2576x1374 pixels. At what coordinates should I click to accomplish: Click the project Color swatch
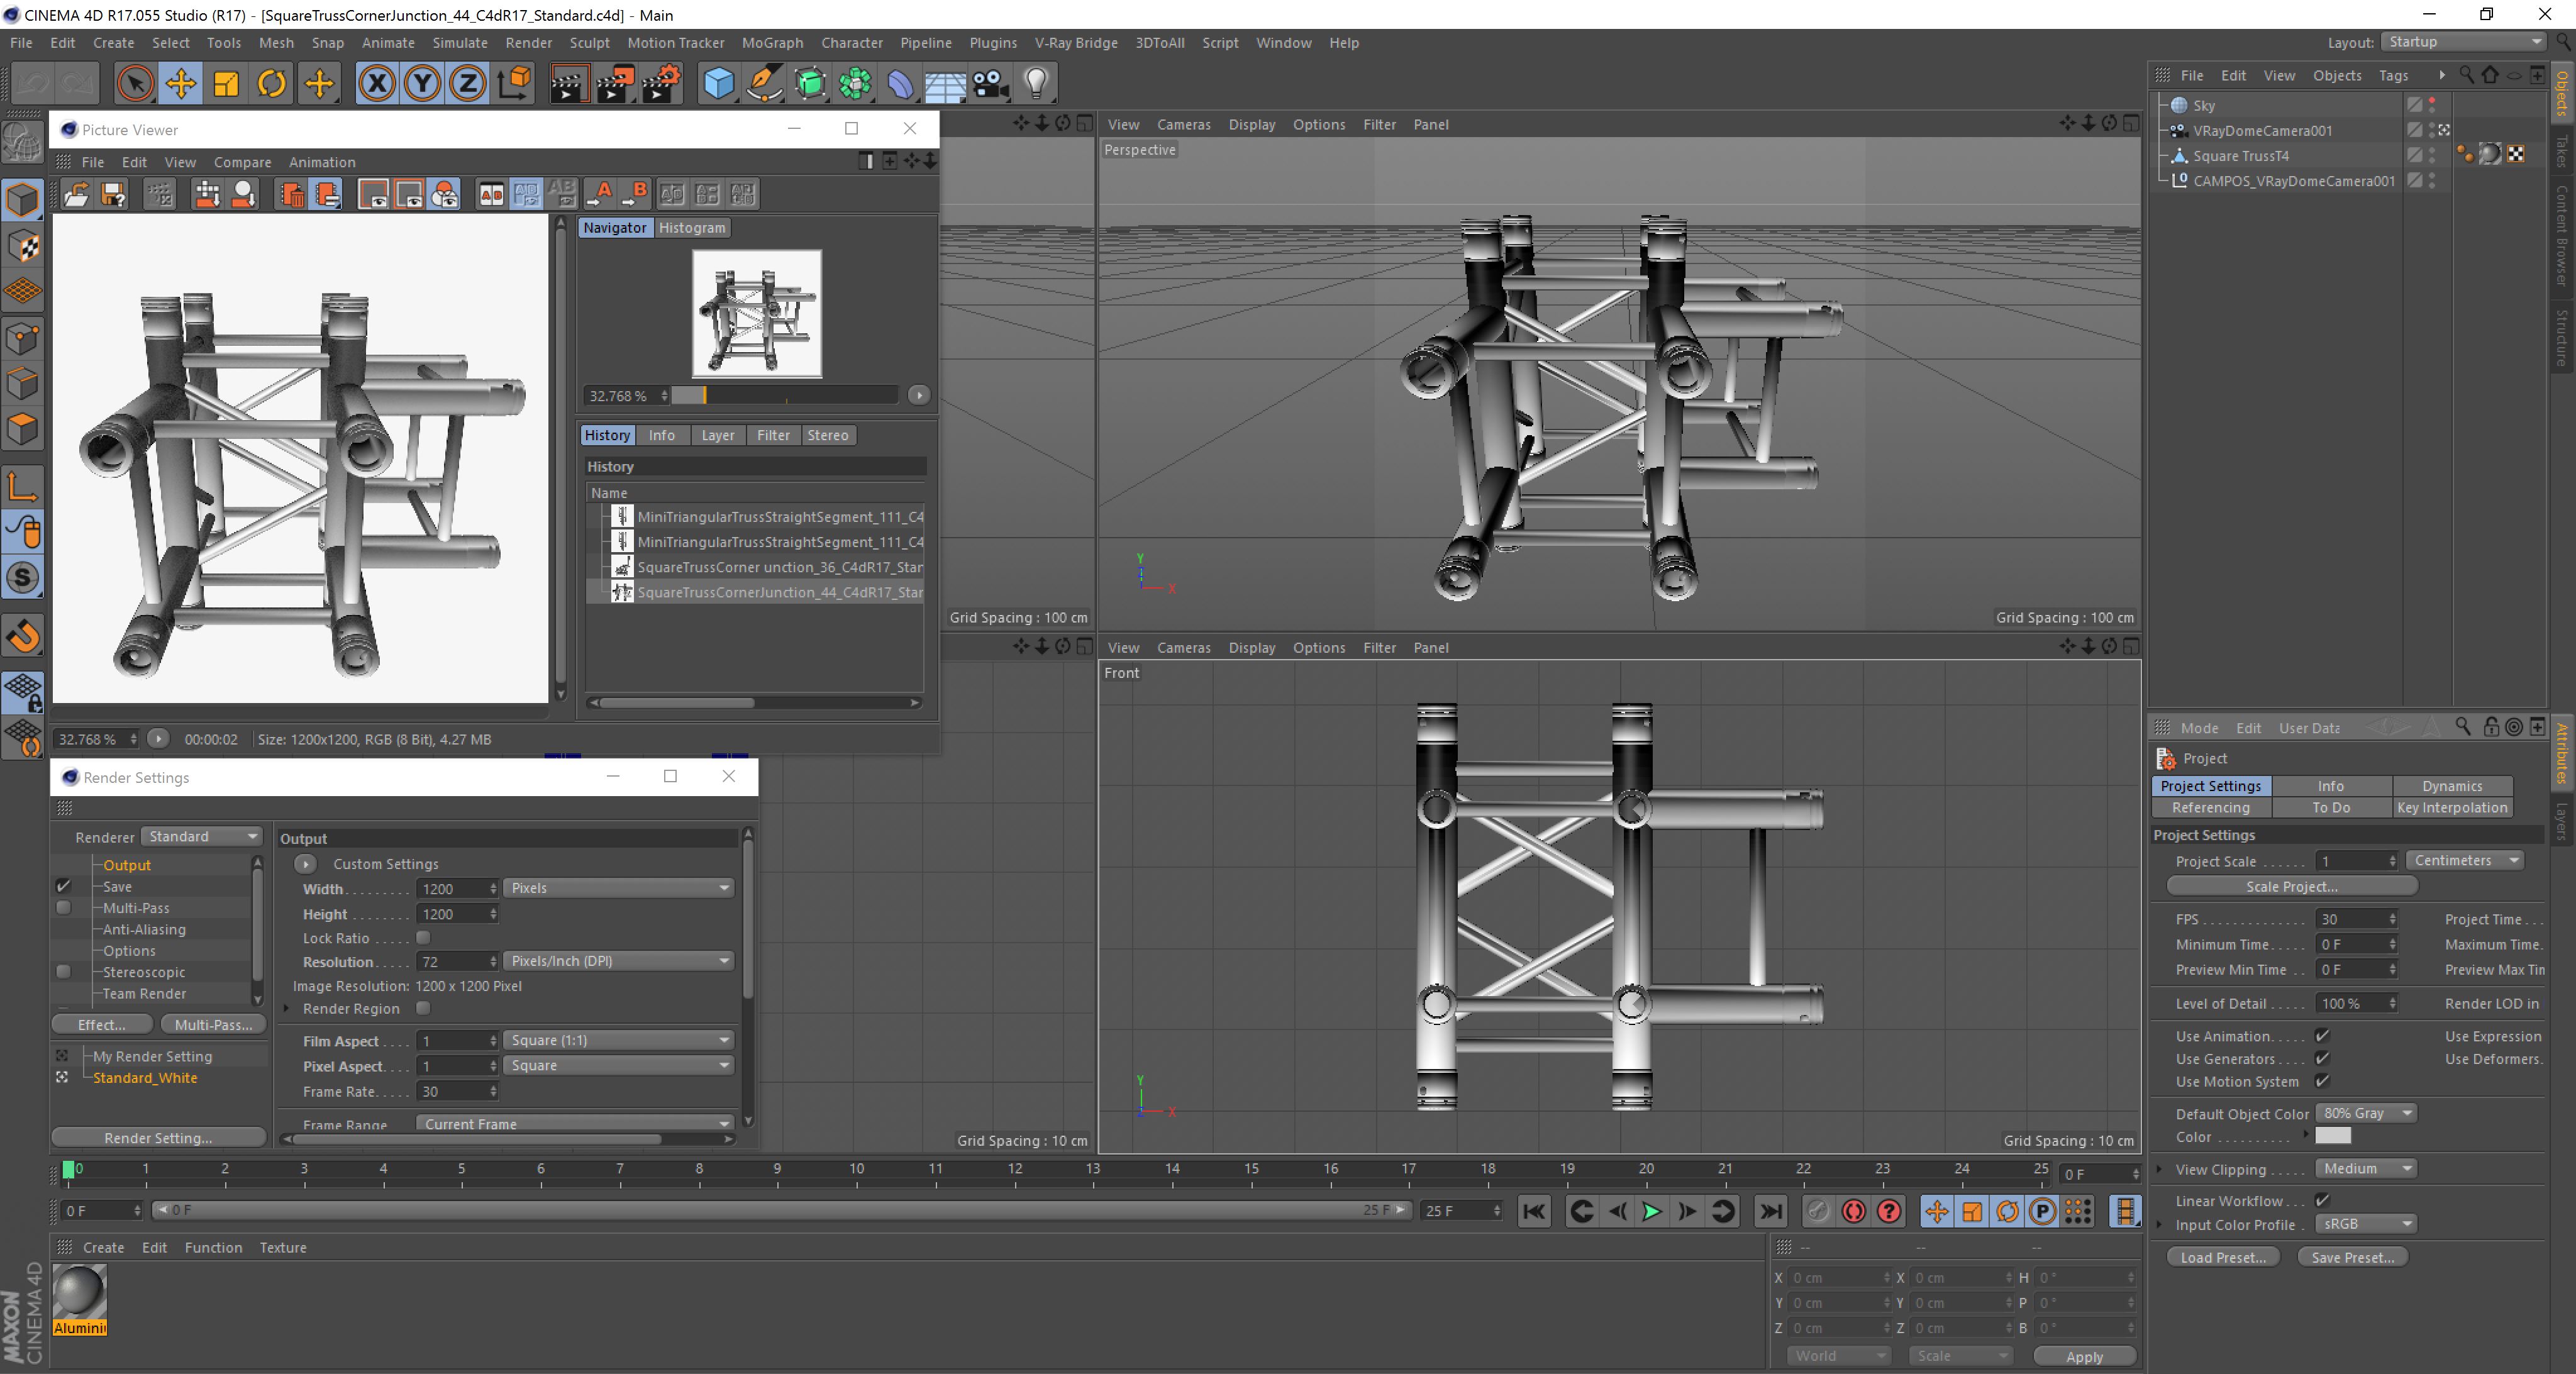click(x=2333, y=1136)
